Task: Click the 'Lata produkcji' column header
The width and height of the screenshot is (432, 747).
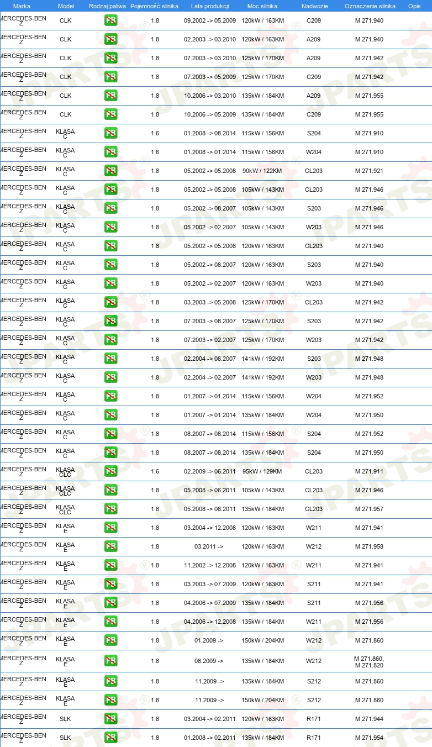Action: [210, 6]
